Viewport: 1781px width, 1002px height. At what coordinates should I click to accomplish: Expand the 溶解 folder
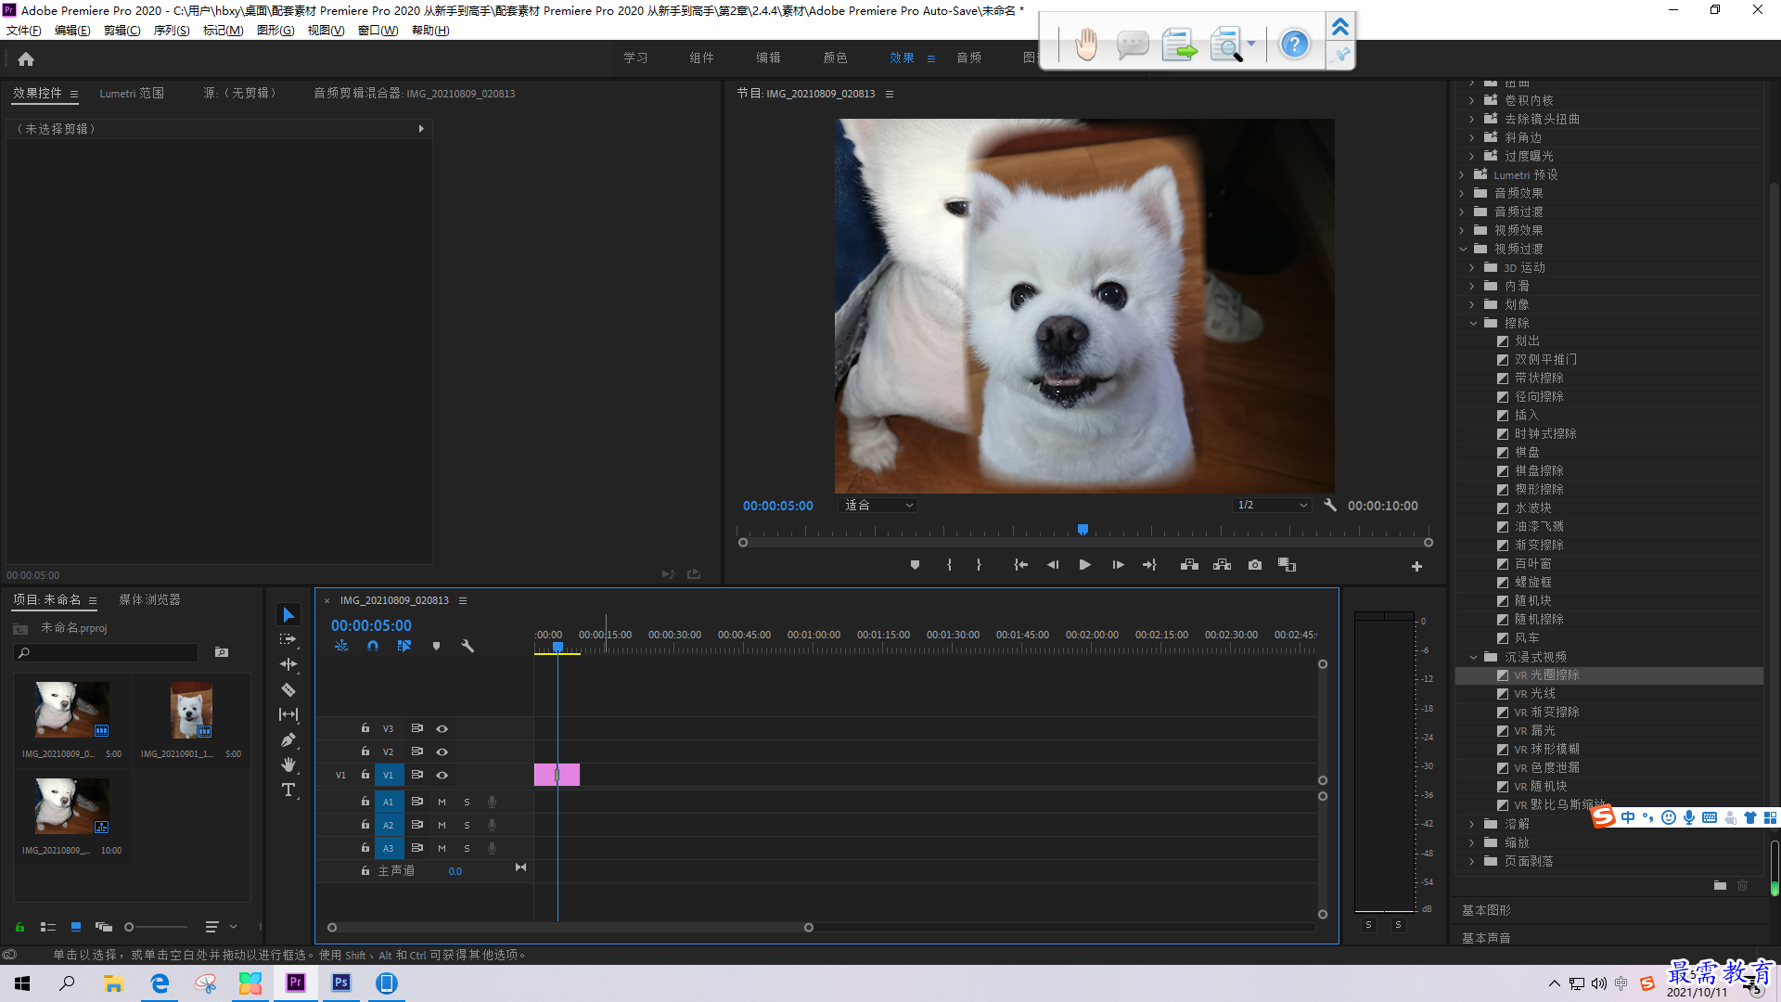1472,824
